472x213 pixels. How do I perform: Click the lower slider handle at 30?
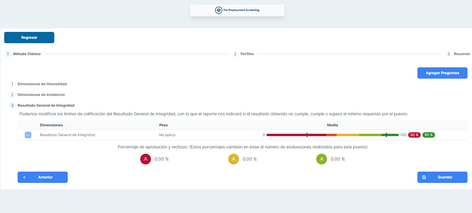click(307, 135)
